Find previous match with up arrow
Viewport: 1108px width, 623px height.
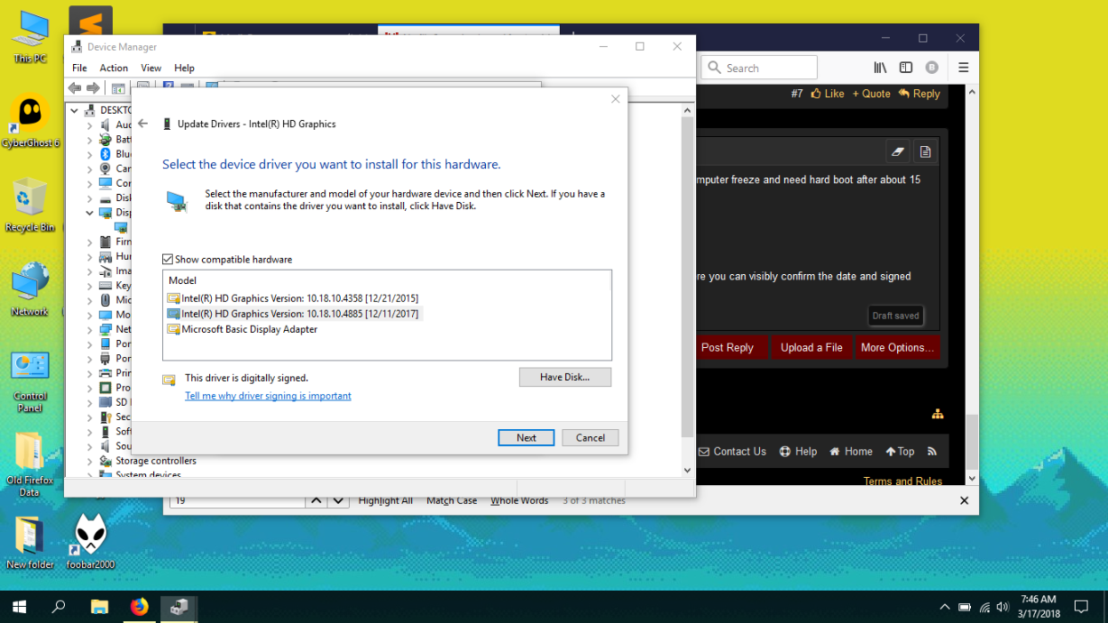[316, 500]
